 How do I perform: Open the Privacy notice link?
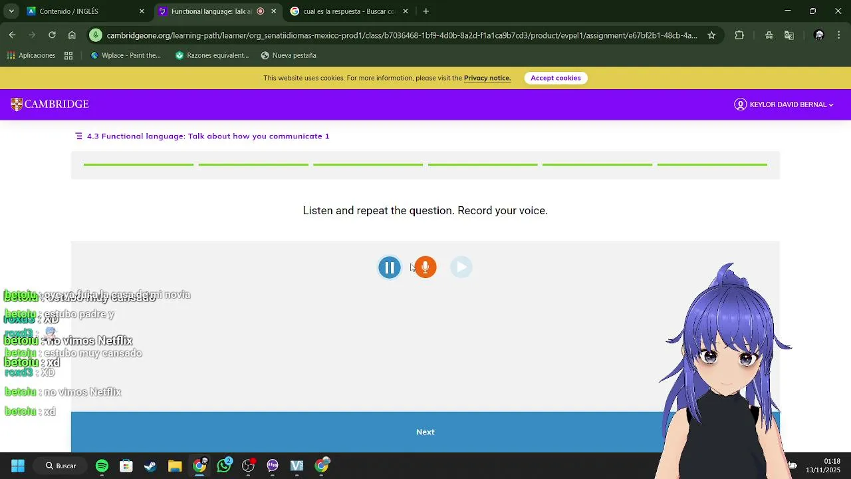tap(487, 78)
